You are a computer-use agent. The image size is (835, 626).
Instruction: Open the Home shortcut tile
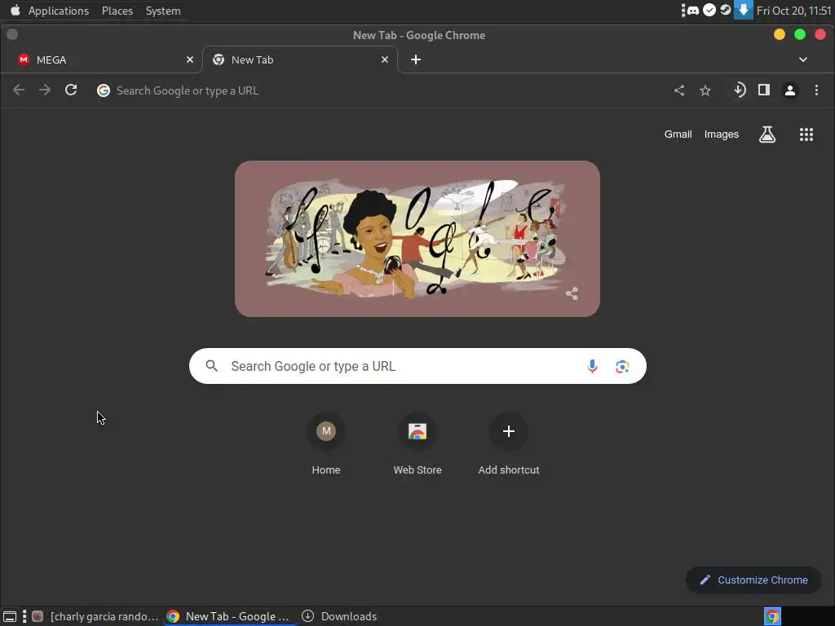tap(326, 444)
